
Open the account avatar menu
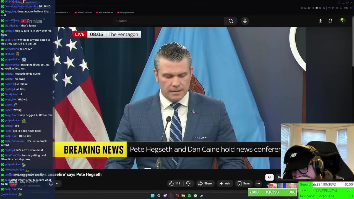coord(342,21)
